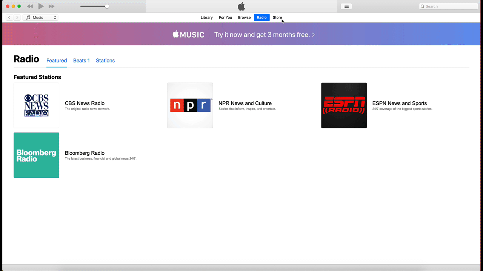Switch to the For You tab

[226, 17]
